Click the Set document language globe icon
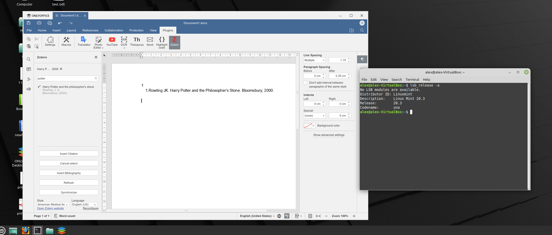Screen dimensions: 552x235 279,216
